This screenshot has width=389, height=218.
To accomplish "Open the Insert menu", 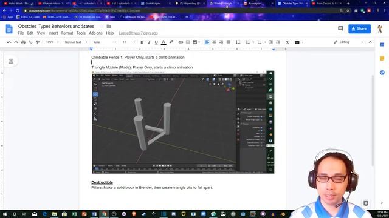I will coord(53,33).
